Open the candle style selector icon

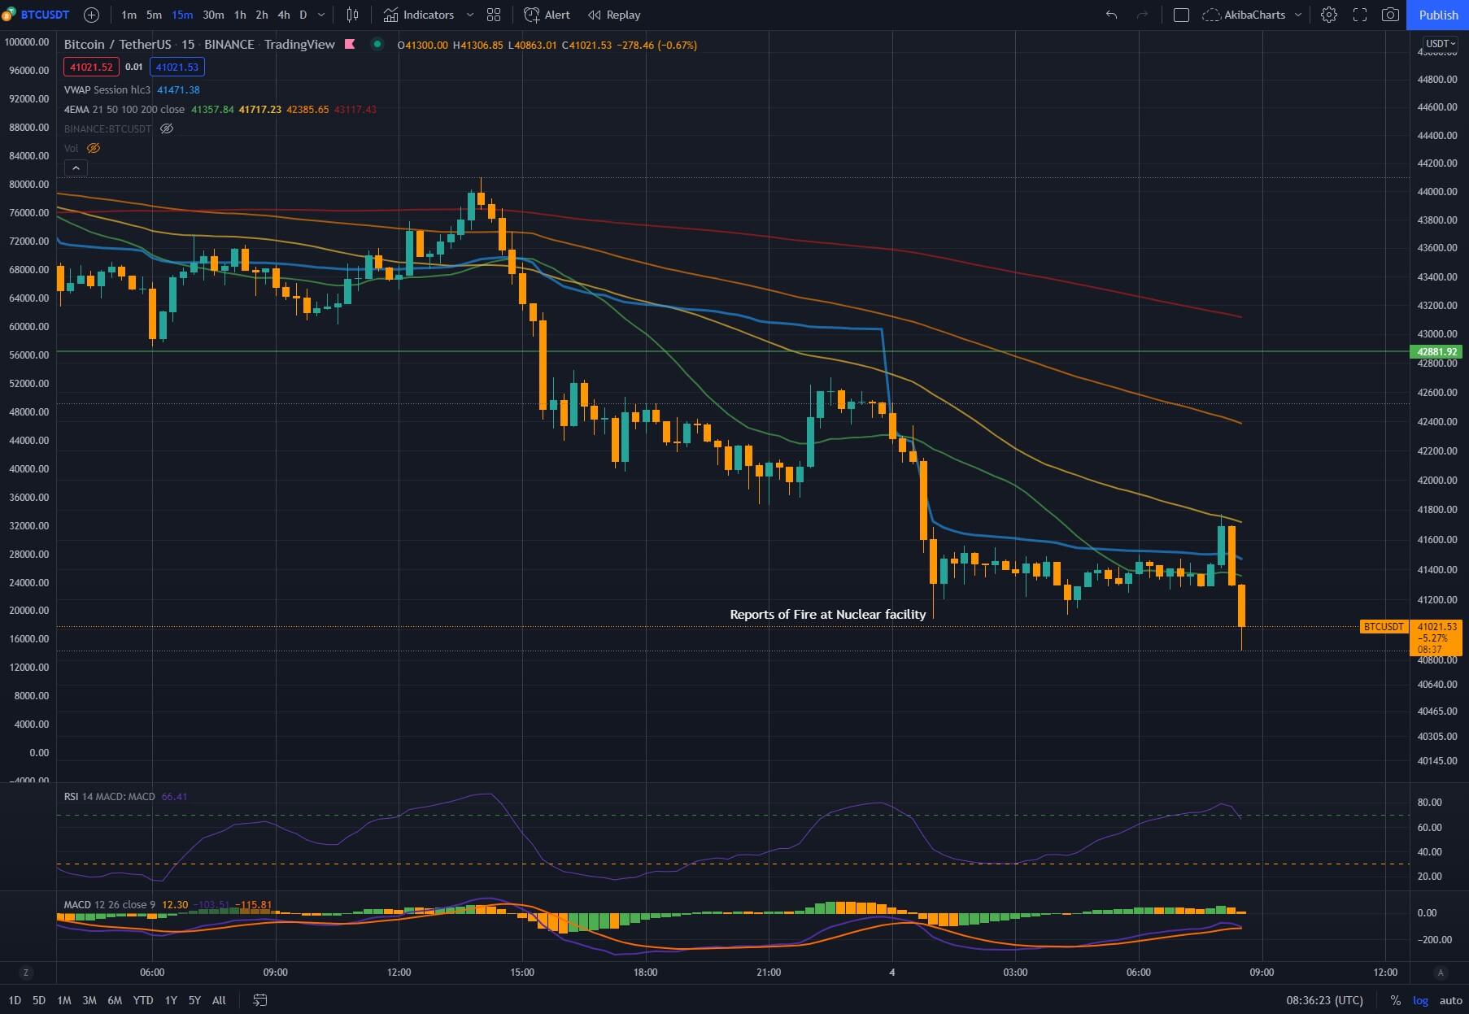352,15
